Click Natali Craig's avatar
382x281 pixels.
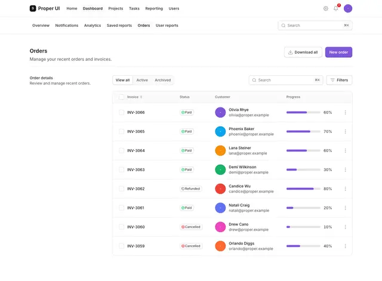point(220,208)
